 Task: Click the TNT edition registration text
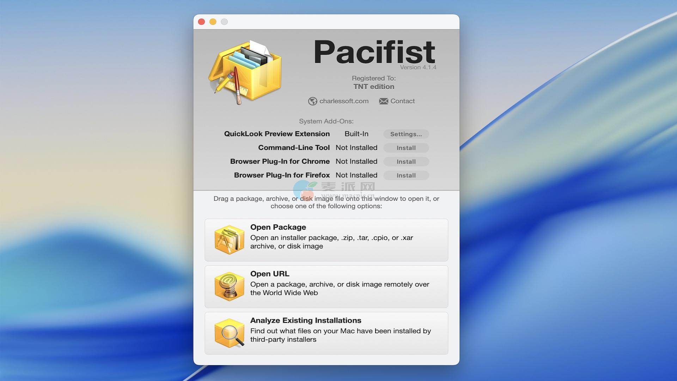(x=374, y=87)
